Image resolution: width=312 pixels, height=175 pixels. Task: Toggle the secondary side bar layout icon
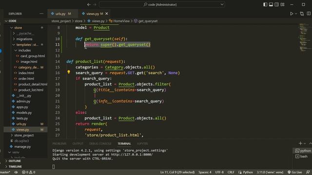coord(276,4)
